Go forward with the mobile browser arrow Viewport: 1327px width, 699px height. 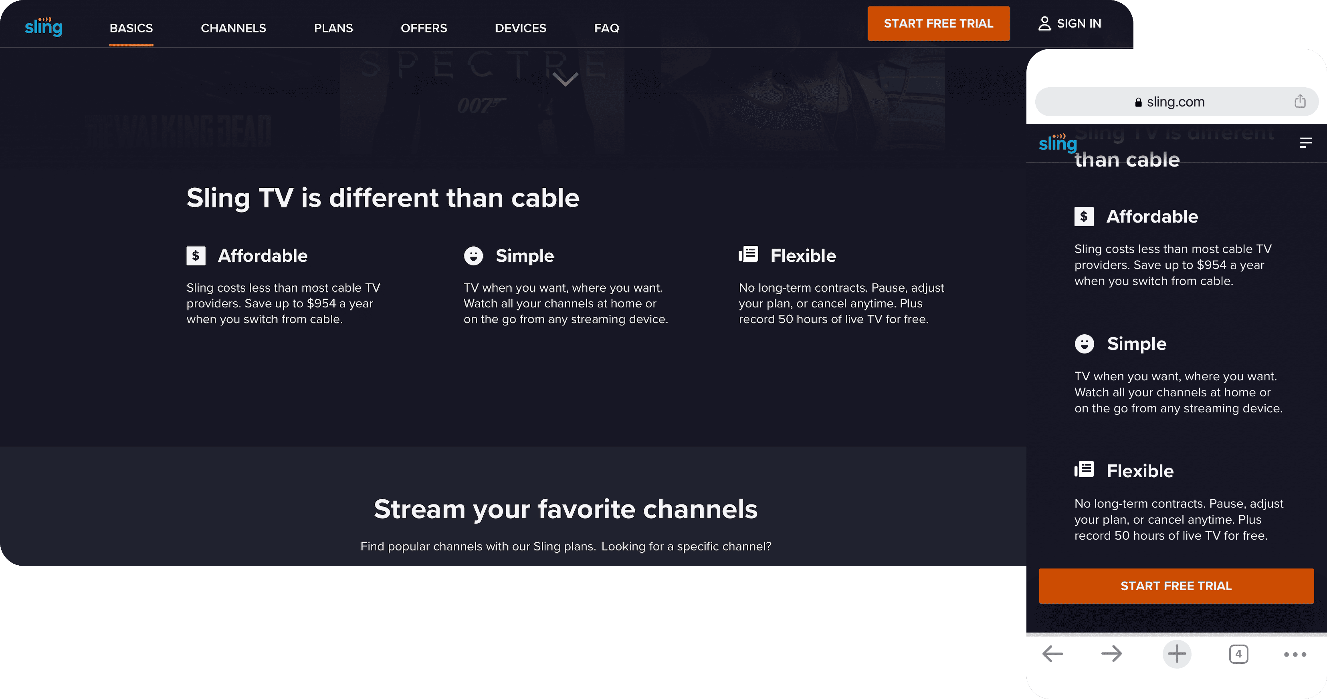click(1111, 654)
